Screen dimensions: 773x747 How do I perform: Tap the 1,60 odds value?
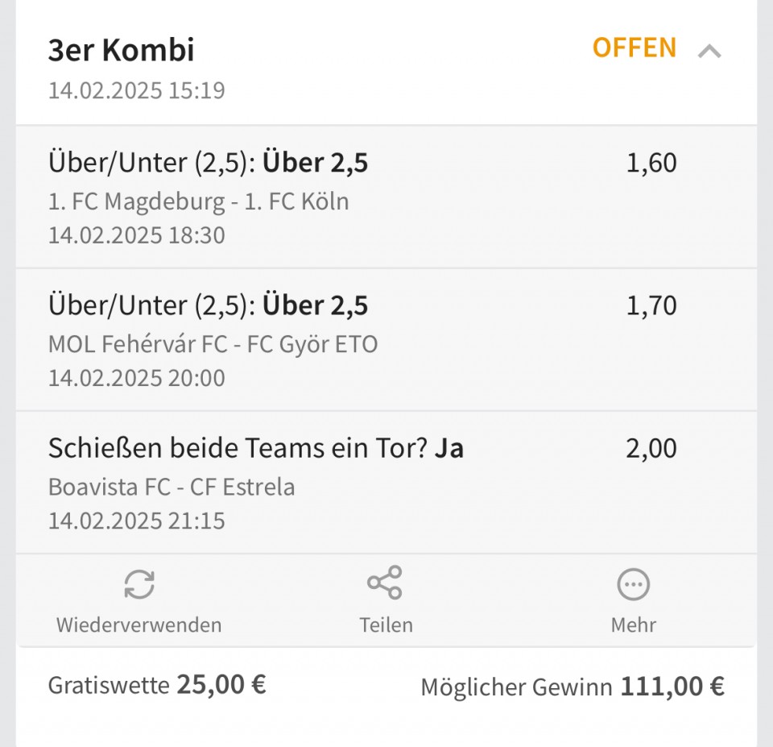pos(651,164)
